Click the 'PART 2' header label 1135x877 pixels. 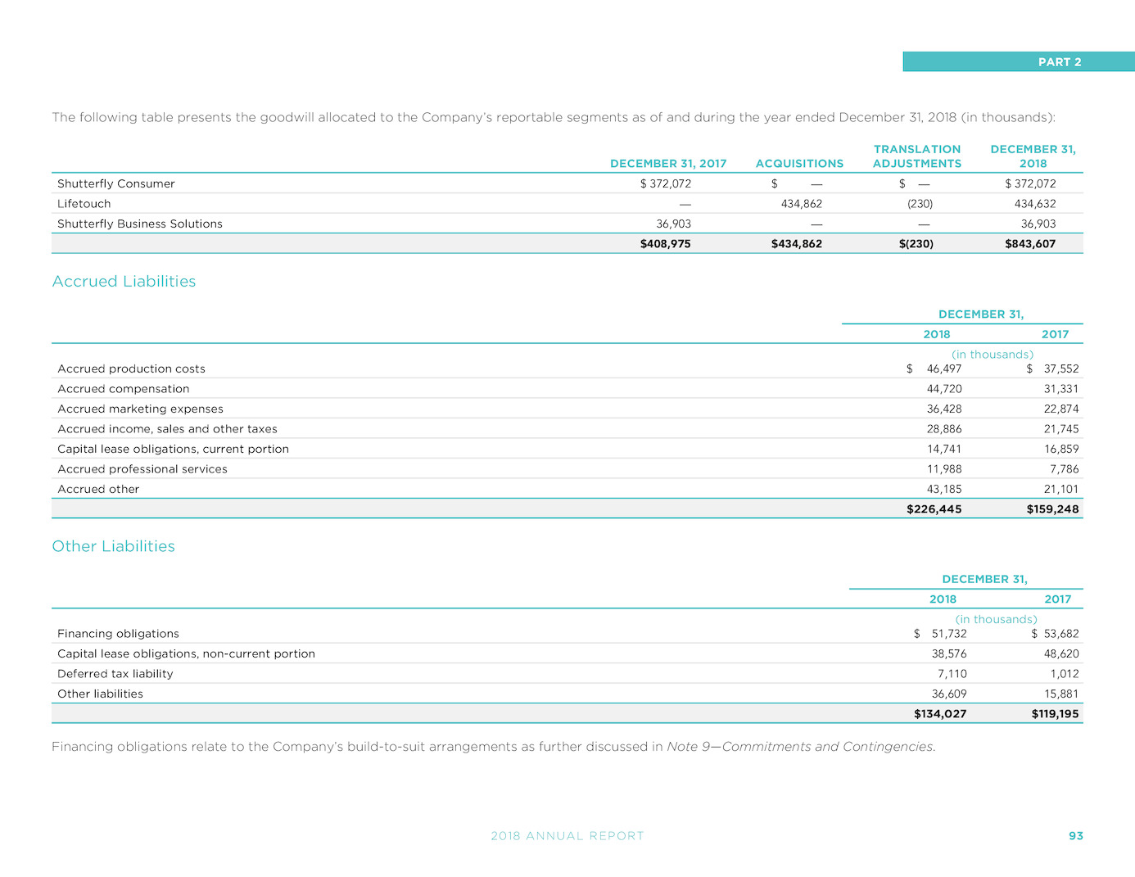(1060, 62)
